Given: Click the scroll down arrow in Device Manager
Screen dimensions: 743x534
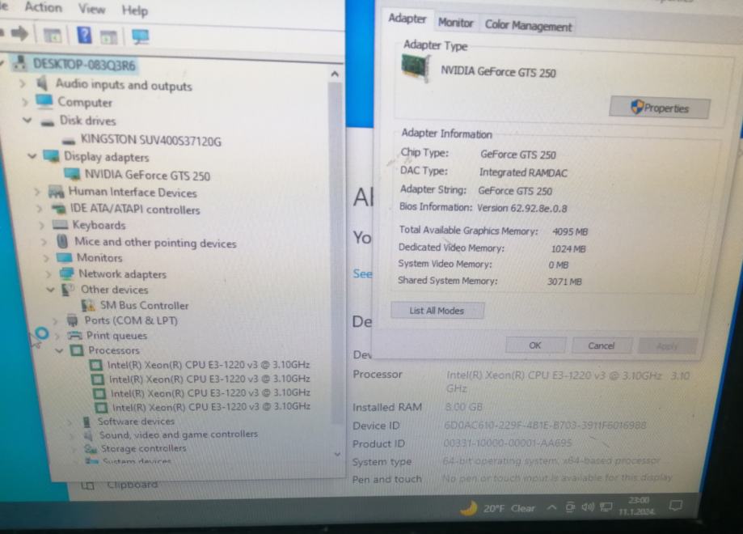Looking at the screenshot, I should tap(337, 454).
